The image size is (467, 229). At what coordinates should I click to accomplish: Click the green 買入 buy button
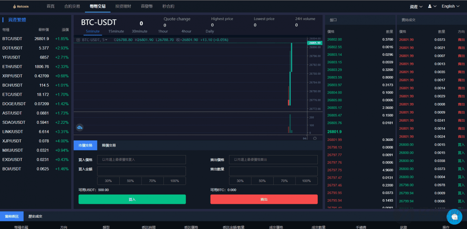tap(132, 199)
